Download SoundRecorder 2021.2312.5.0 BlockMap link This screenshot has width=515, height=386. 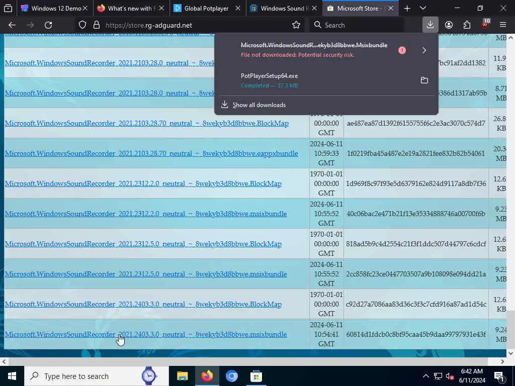(x=143, y=244)
